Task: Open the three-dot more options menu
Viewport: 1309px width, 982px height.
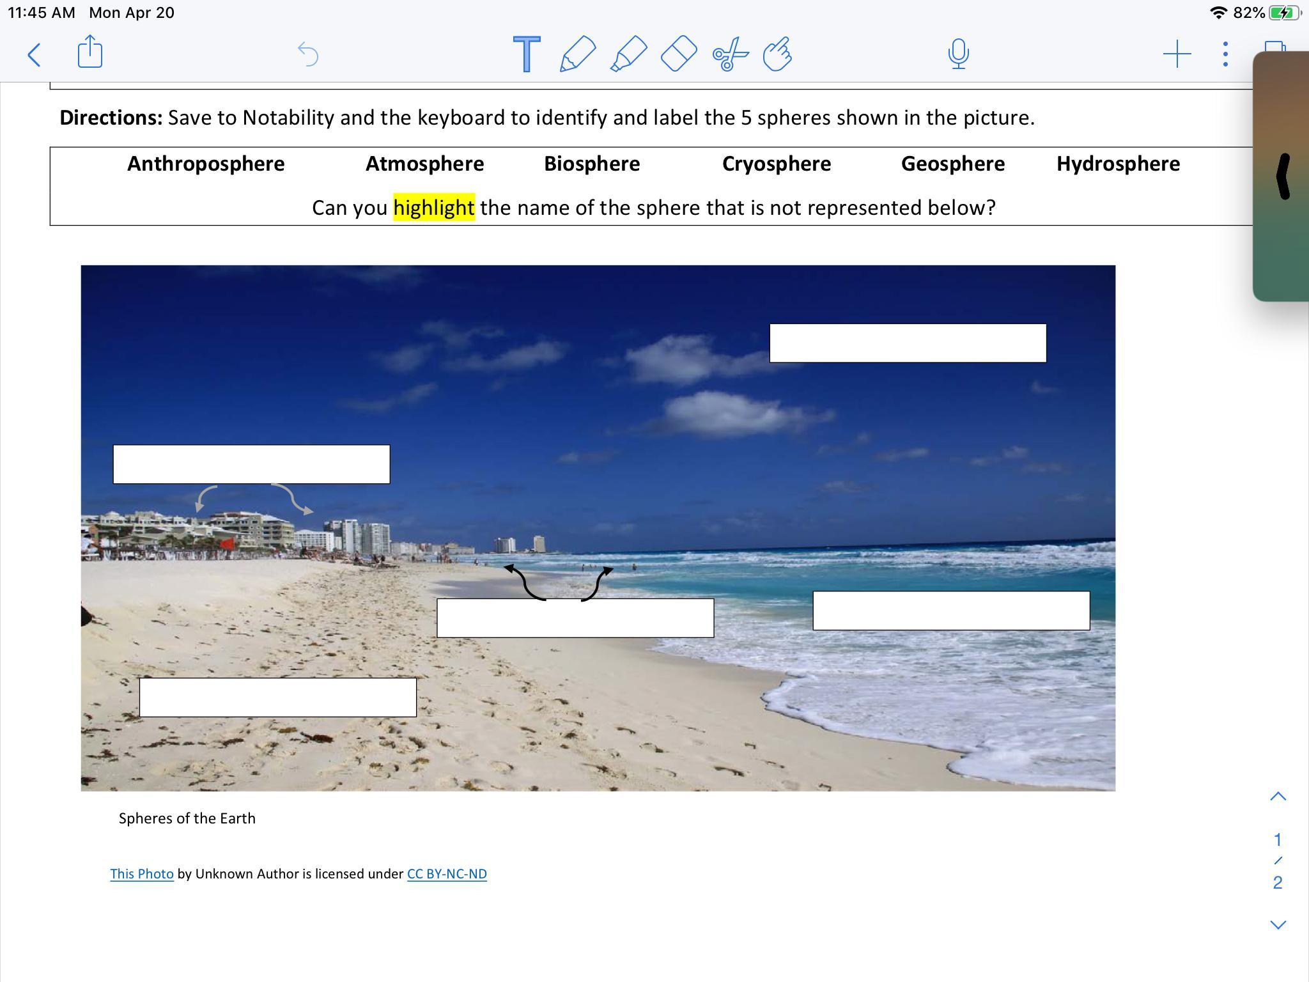Action: [x=1225, y=54]
